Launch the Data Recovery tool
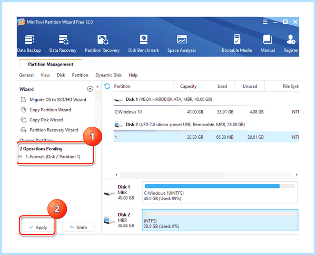 (x=63, y=43)
